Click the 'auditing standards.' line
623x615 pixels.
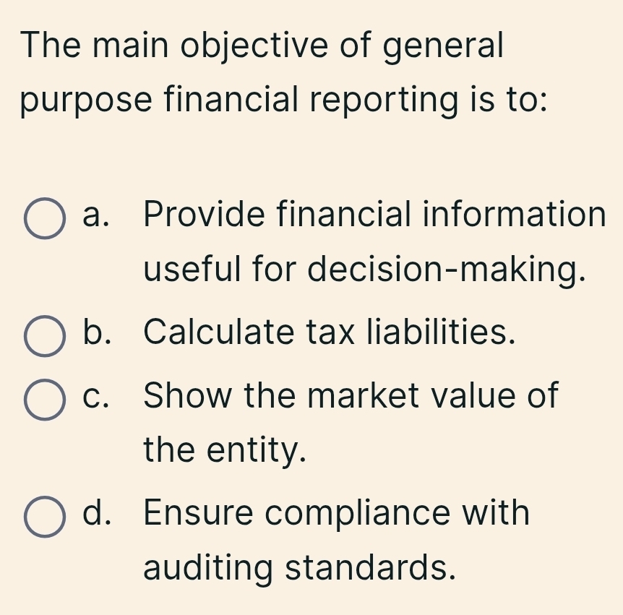tap(300, 567)
